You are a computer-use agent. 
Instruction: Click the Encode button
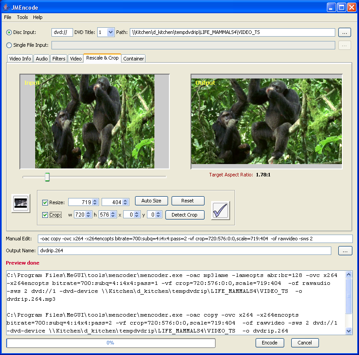[270, 343]
